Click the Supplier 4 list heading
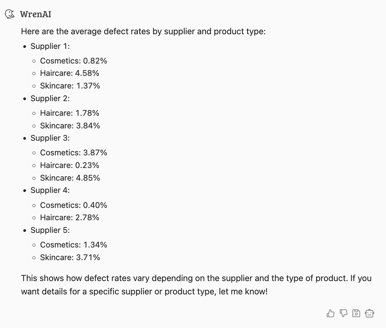 coord(50,190)
